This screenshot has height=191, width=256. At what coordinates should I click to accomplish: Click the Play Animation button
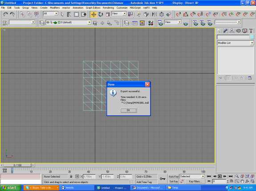(220, 176)
